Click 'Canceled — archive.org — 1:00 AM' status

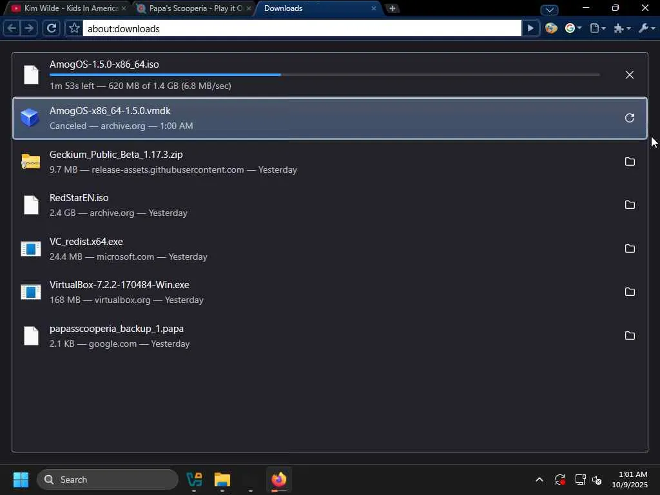(x=121, y=126)
